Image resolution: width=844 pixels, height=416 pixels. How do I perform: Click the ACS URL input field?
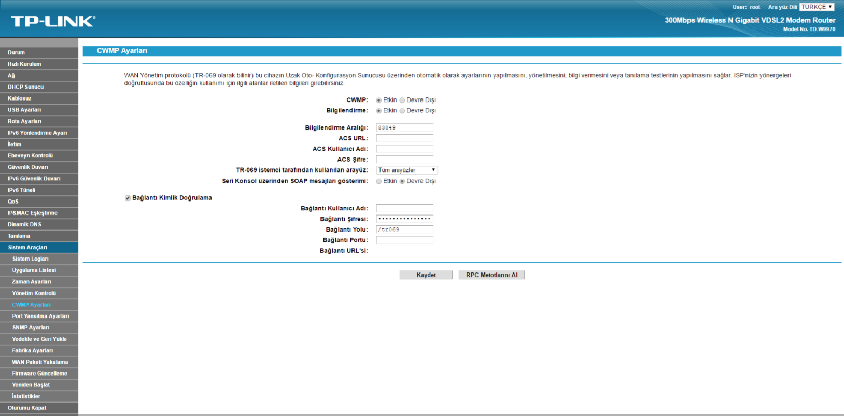(404, 138)
